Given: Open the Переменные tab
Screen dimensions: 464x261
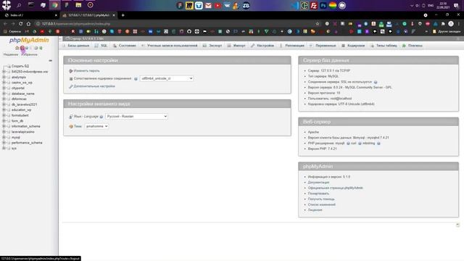Looking at the screenshot, I should coord(323,46).
